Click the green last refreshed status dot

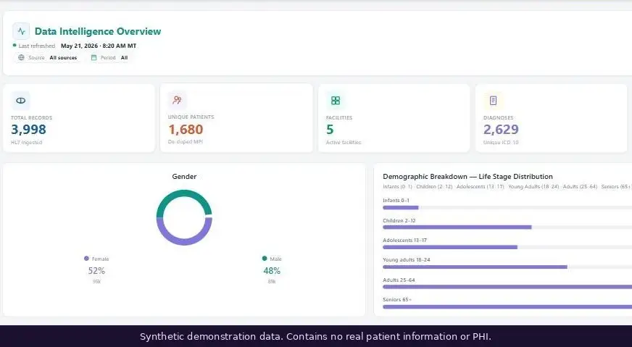(14, 46)
